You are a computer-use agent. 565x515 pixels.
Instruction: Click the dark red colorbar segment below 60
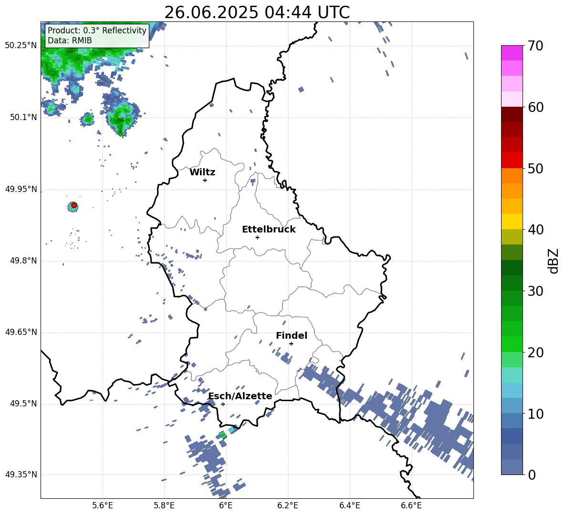(x=512, y=114)
